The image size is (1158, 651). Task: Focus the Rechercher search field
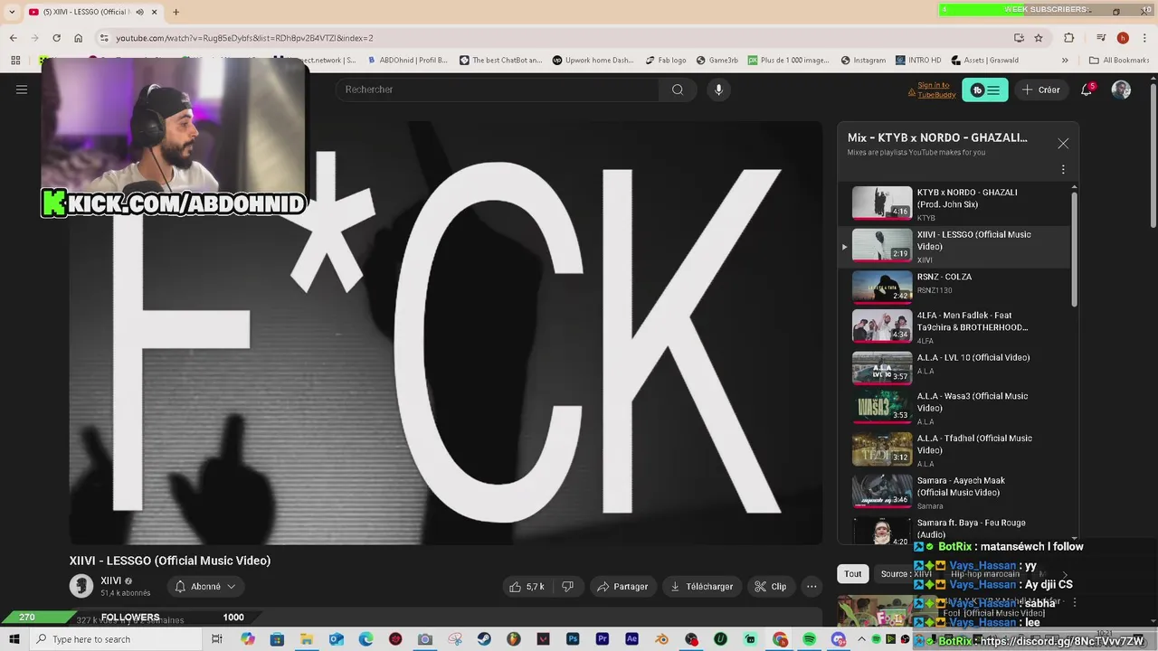click(498, 90)
